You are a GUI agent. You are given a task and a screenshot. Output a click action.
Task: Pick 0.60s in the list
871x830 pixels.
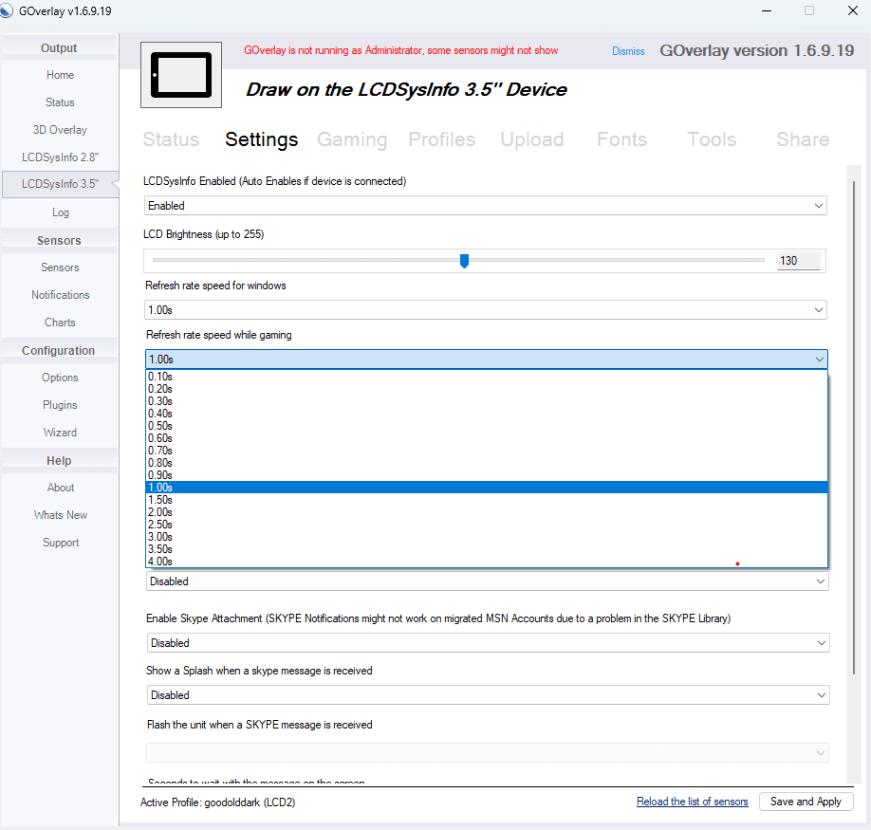point(487,438)
